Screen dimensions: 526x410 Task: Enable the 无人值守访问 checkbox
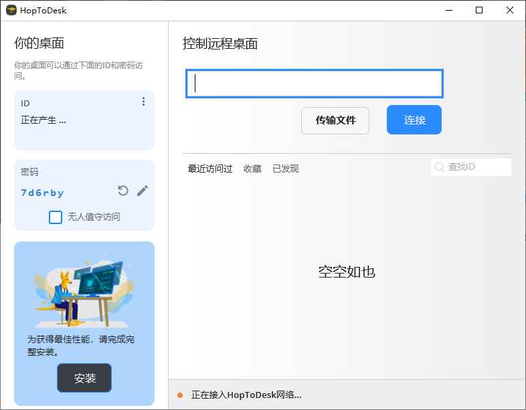pos(56,217)
